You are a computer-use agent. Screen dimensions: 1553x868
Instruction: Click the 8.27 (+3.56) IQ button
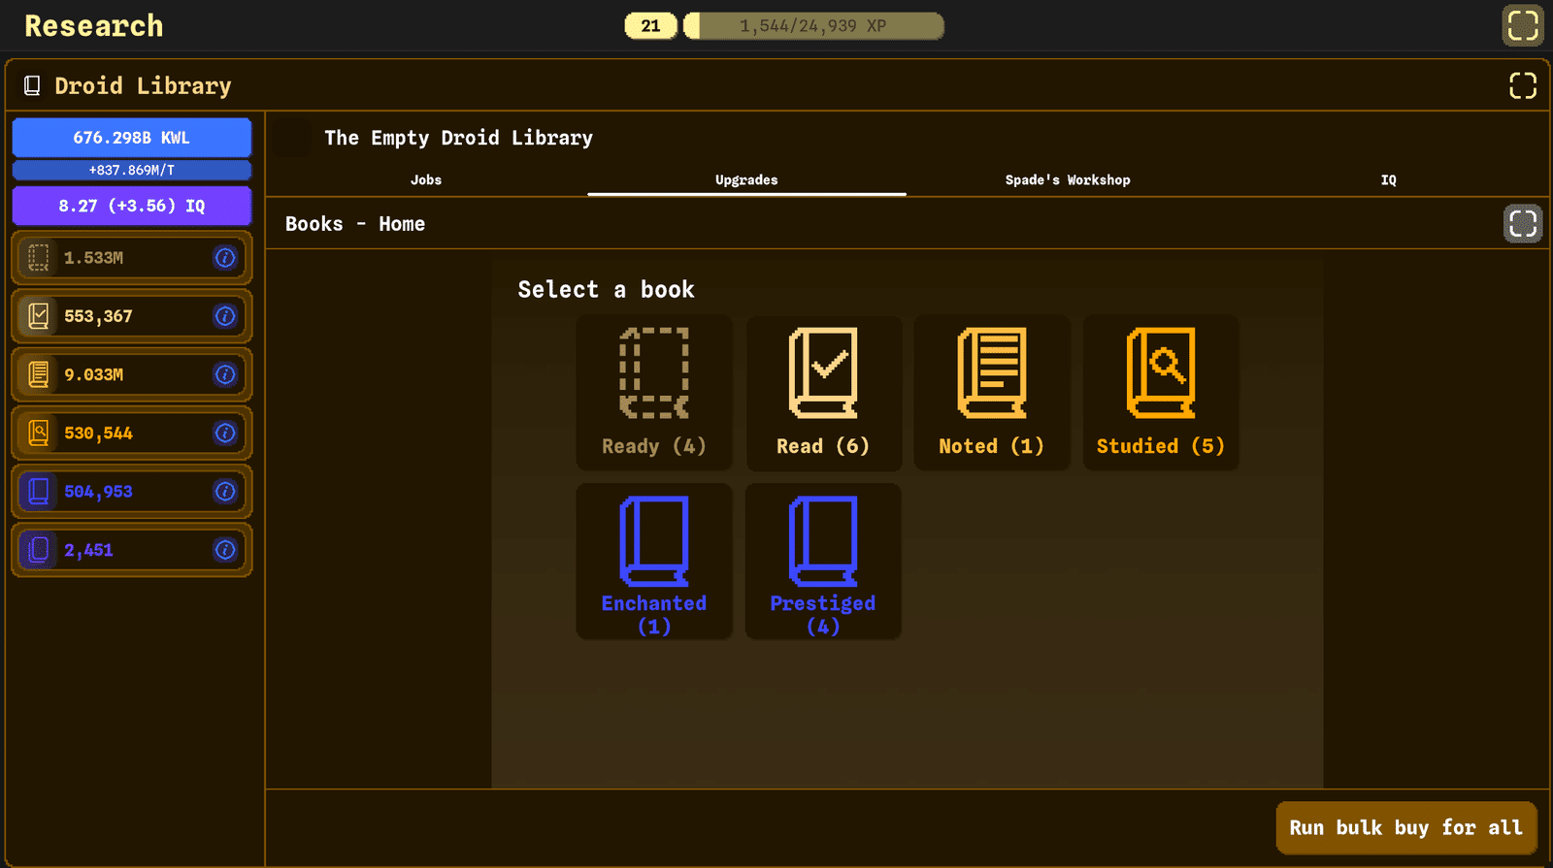click(132, 206)
